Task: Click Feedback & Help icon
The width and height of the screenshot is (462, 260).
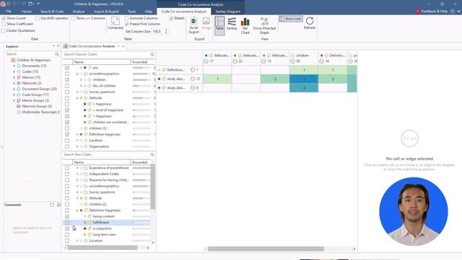Action: point(417,12)
